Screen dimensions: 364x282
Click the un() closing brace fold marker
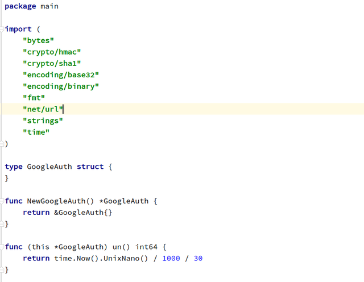point(2,269)
